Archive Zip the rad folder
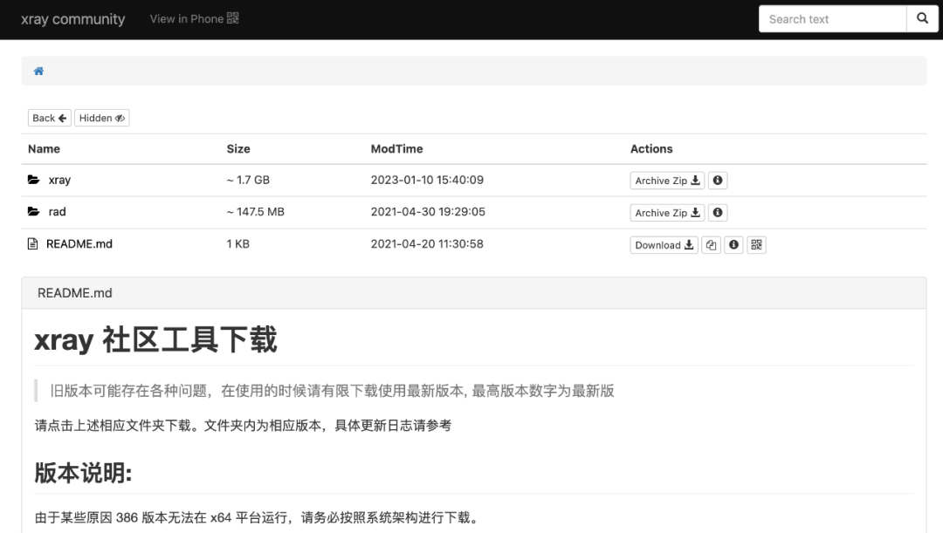943x533 pixels. 666,212
